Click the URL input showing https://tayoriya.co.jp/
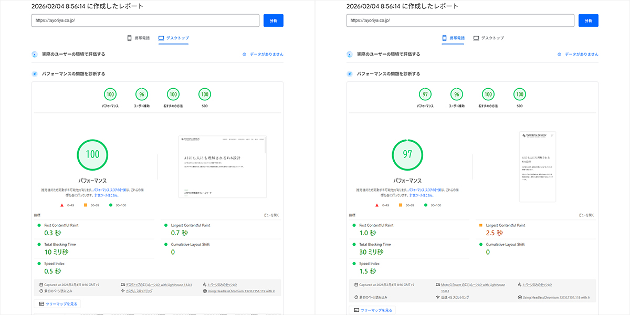The width and height of the screenshot is (630, 315). pos(144,20)
